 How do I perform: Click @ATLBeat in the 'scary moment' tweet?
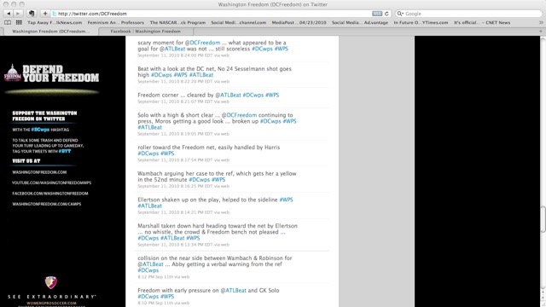(x=172, y=49)
